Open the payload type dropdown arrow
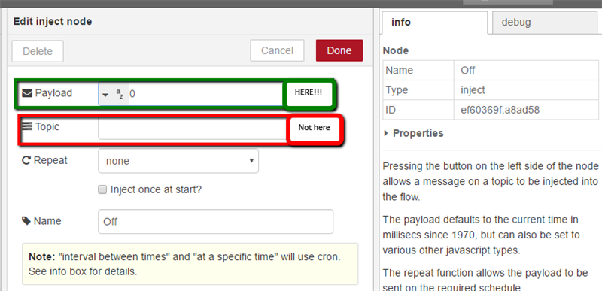 coord(105,95)
